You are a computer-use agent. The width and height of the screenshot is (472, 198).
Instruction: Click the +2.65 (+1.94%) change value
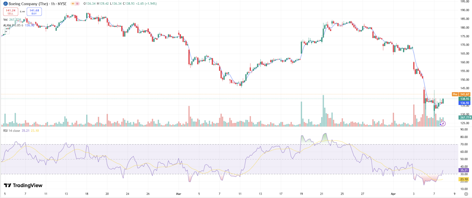(x=146, y=4)
